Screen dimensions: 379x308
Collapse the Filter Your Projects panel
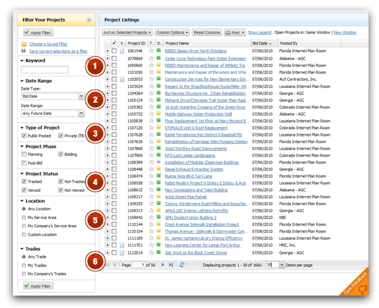[x=89, y=20]
